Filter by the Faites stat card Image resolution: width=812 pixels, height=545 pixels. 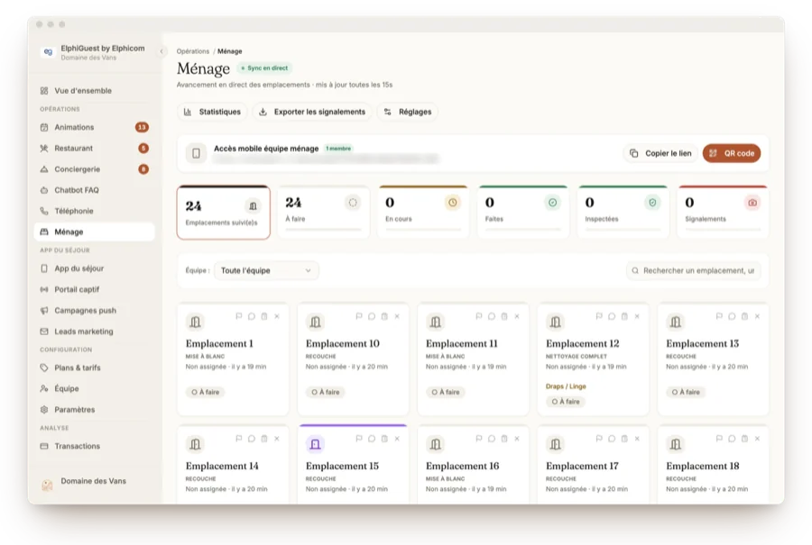[523, 212]
